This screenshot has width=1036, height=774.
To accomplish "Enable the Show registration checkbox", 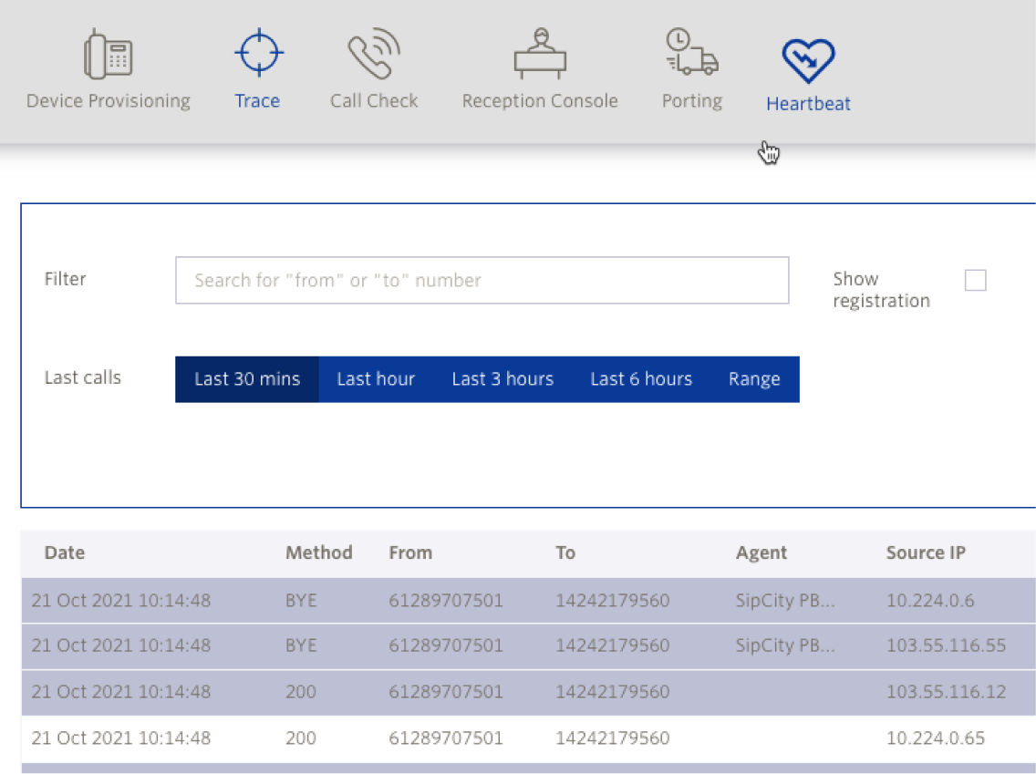I will point(975,281).
